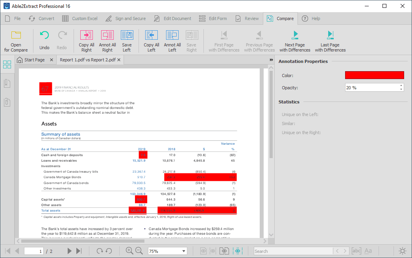Go to previous search result arrow
The height and width of the screenshot is (258, 412).
click(337, 251)
